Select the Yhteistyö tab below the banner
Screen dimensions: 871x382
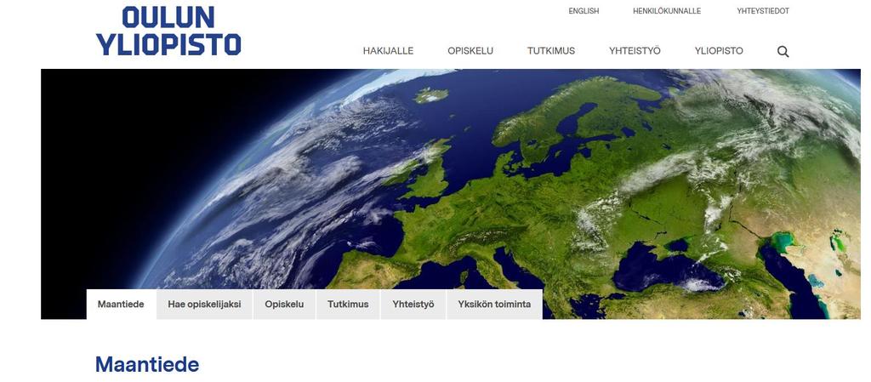pyautogui.click(x=413, y=305)
